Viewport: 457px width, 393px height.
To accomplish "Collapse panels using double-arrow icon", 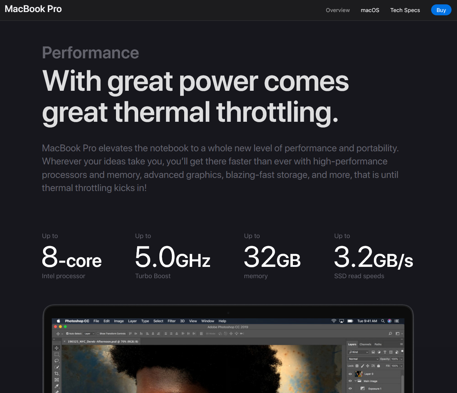I will (x=402, y=339).
